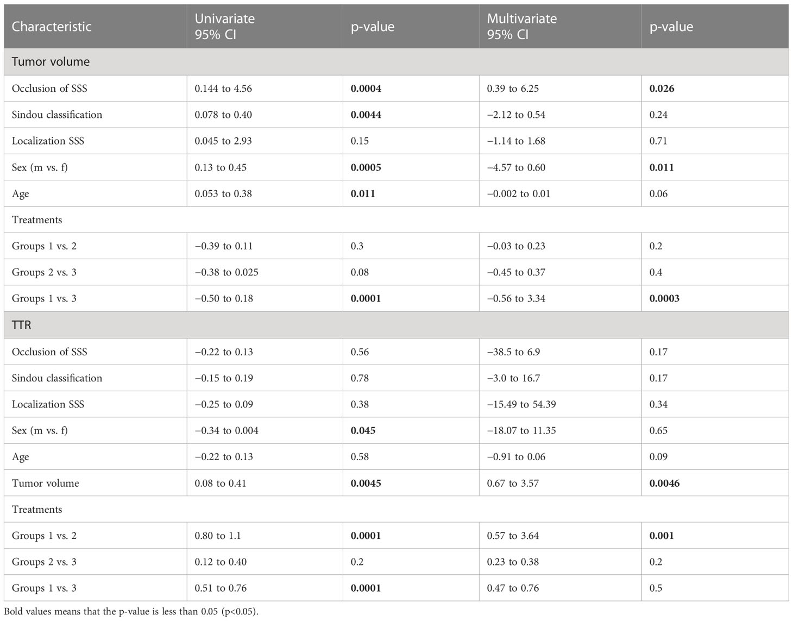The height and width of the screenshot is (621, 793).
Task: Select the bold p-value '0.0004'
Action: 366,89
